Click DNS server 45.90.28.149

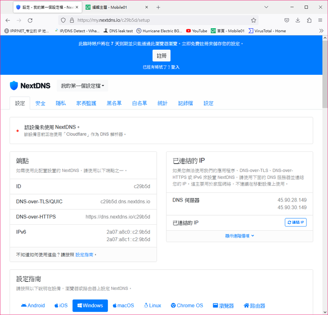pos(292,200)
